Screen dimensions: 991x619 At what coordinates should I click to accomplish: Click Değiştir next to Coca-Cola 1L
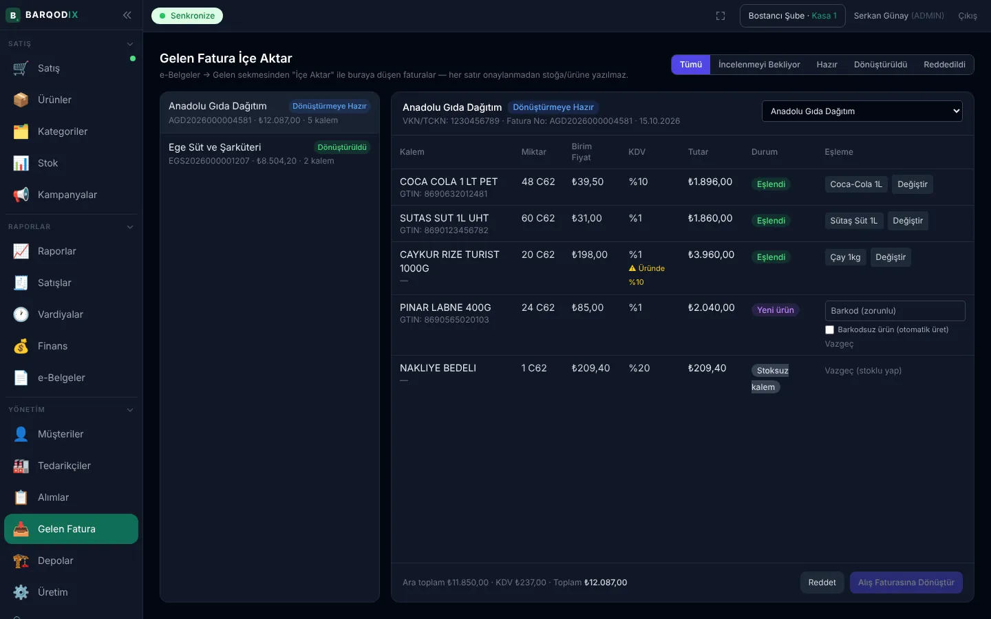913,184
